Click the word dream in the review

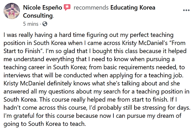tap(164, 116)
